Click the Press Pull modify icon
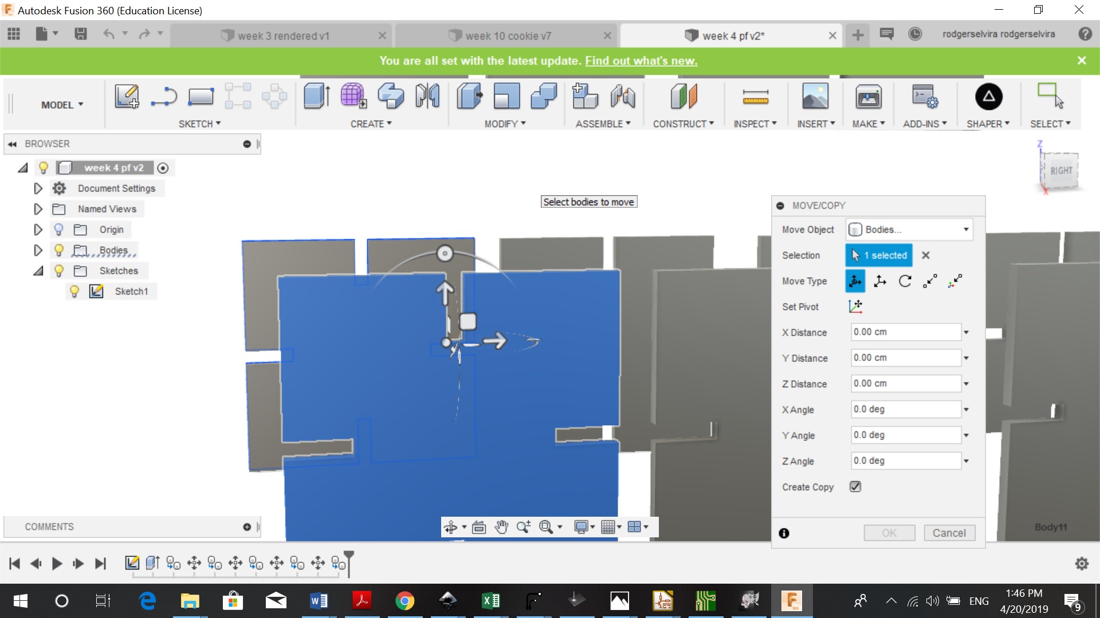 [x=470, y=96]
